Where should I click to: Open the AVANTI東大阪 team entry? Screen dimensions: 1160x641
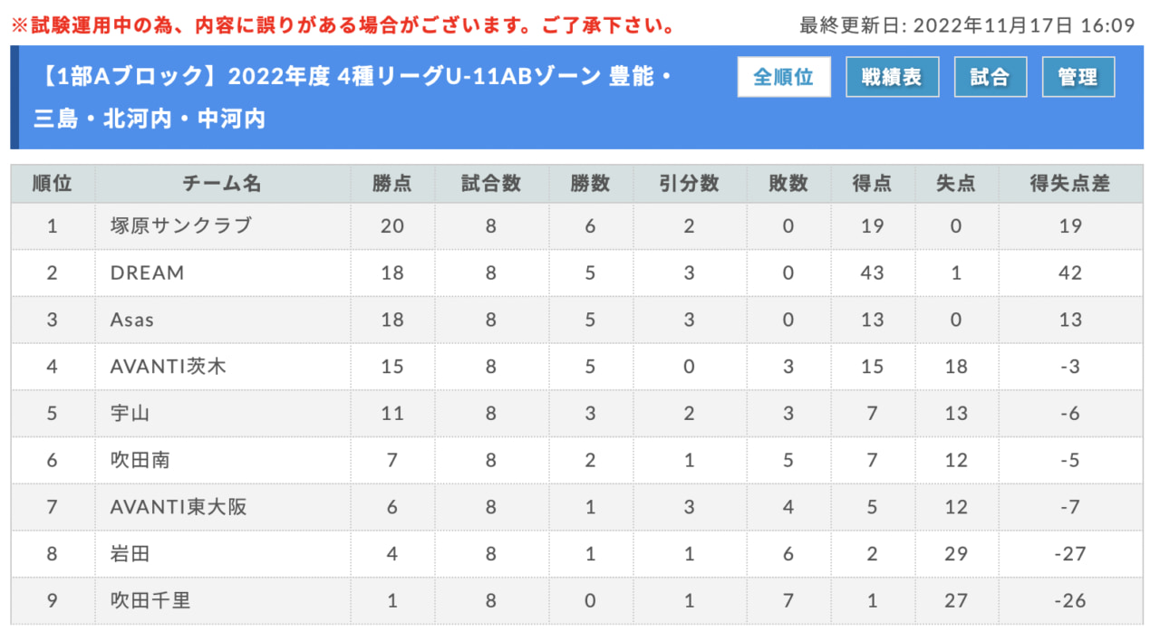coord(178,508)
